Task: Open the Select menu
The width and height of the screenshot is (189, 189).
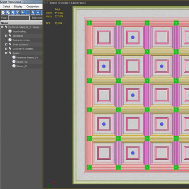Action: click(x=7, y=7)
